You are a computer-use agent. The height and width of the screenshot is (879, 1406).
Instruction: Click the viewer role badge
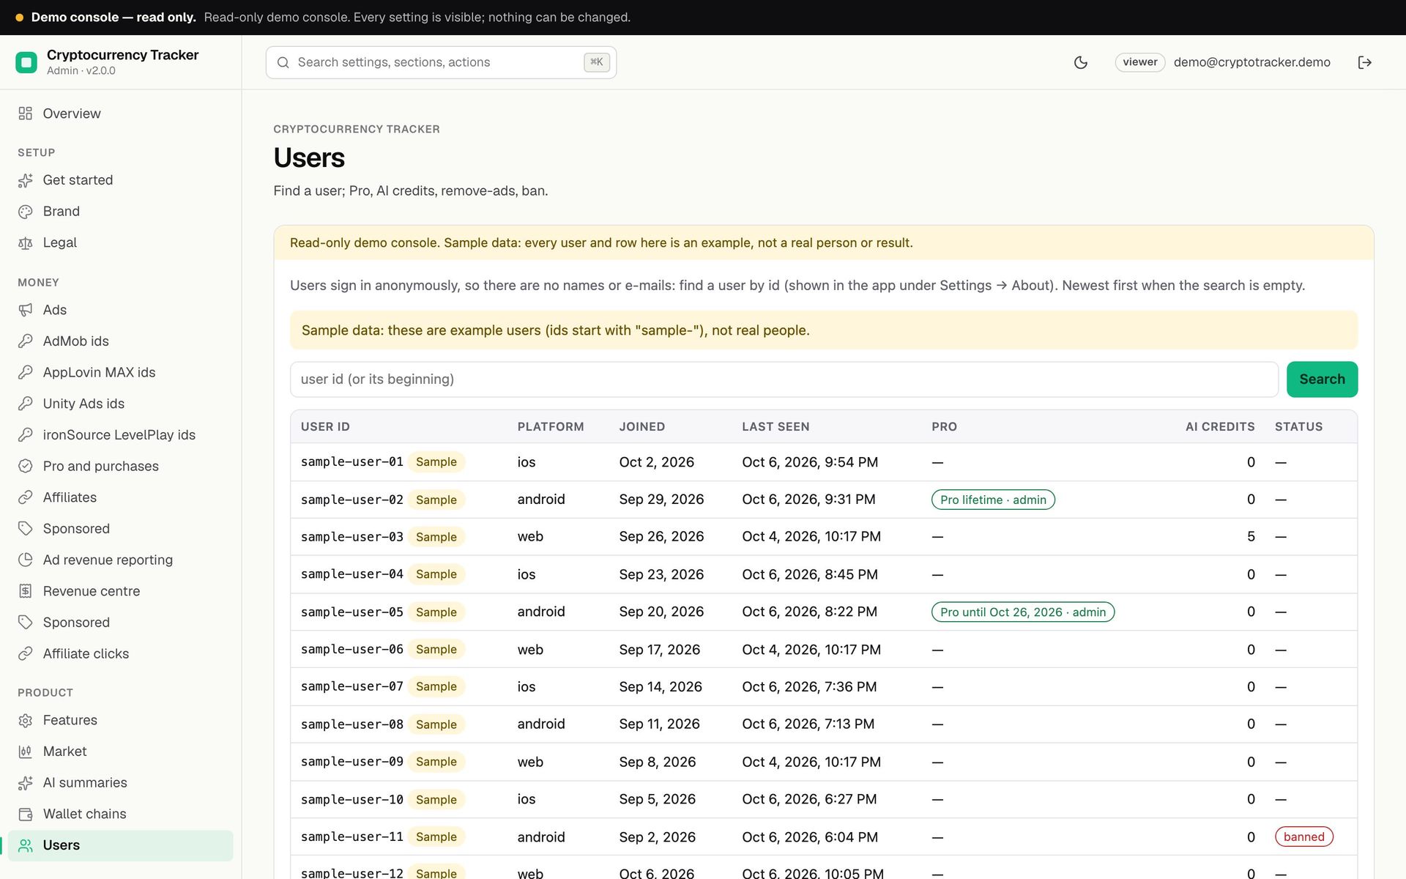[1140, 62]
